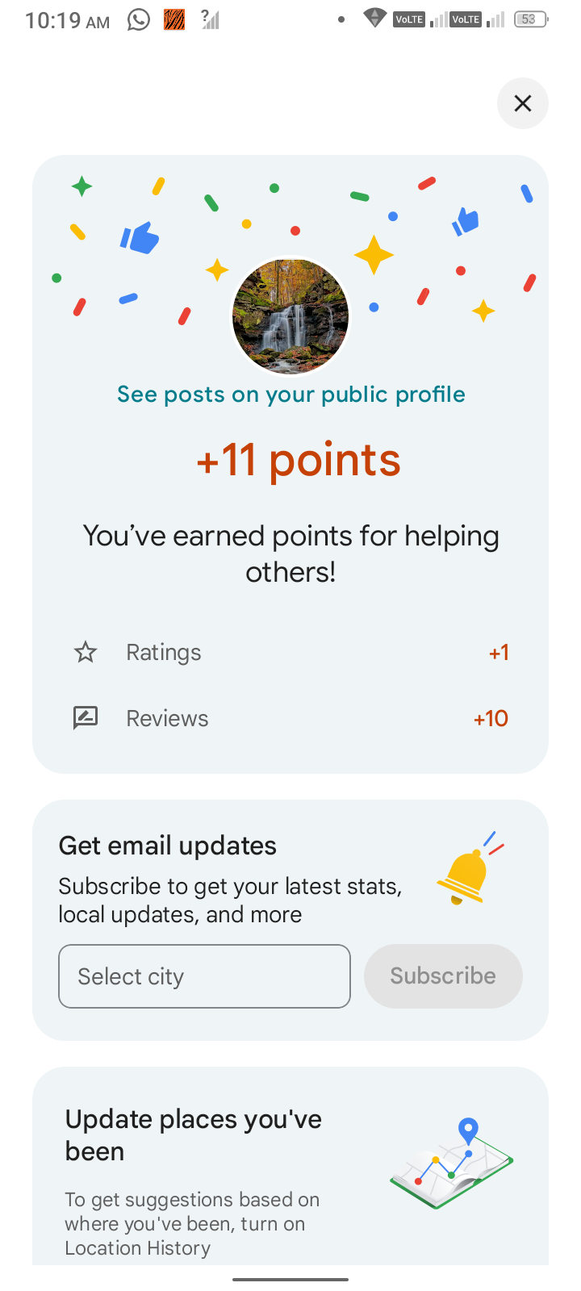The image size is (581, 1291).
Task: Tap the WhatsApp status bar icon
Action: [x=139, y=19]
